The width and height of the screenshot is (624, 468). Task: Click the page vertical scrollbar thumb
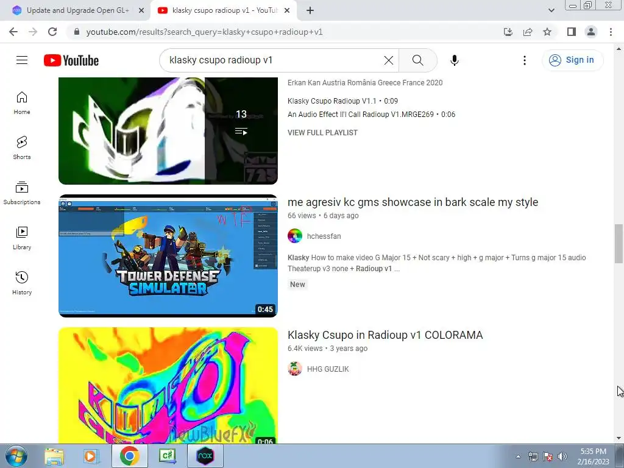(619, 244)
